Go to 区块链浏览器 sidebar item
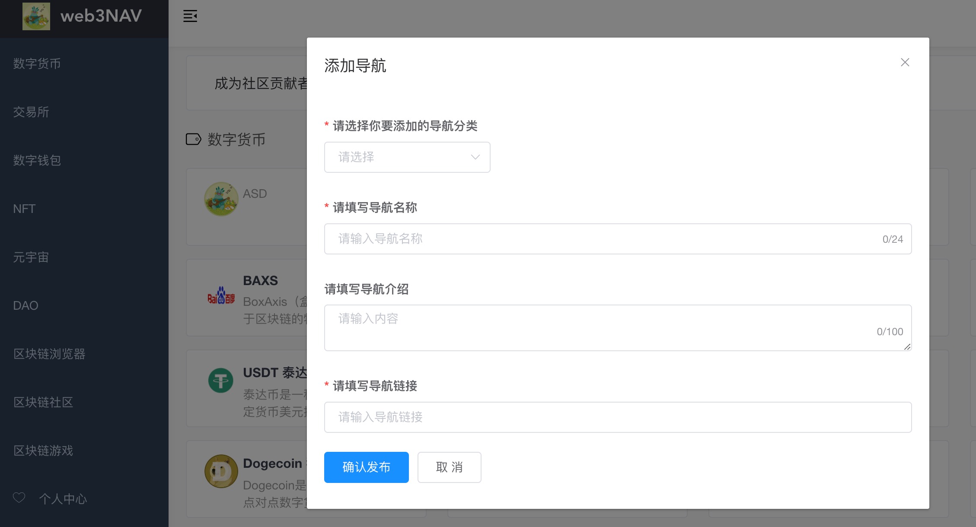Image resolution: width=976 pixels, height=527 pixels. (x=49, y=354)
